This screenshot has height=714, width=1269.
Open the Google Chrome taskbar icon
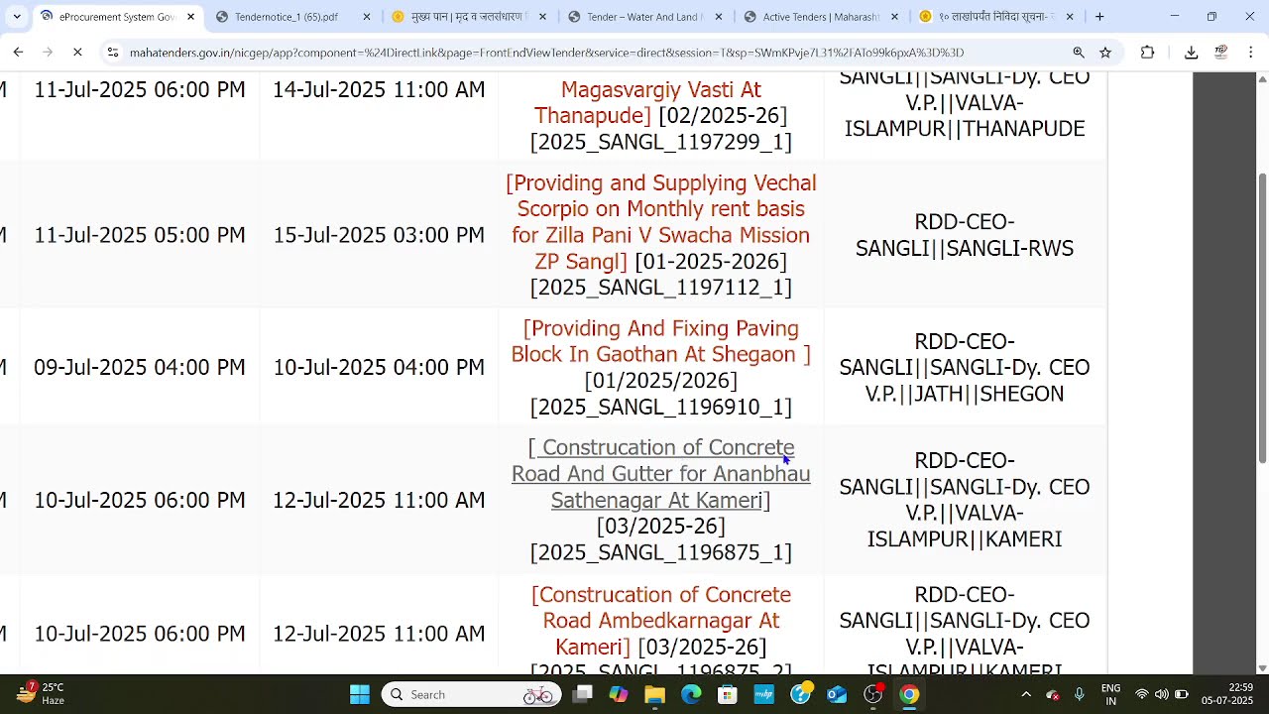pos(909,694)
